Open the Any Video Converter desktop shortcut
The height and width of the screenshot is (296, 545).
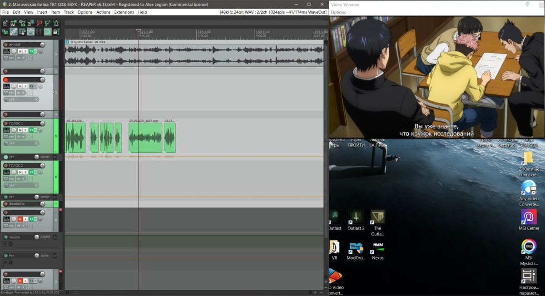529,193
